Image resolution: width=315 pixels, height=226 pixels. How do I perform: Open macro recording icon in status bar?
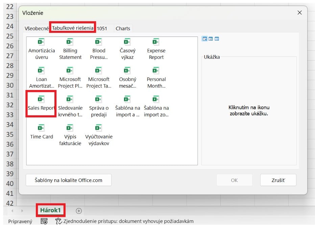(x=44, y=221)
